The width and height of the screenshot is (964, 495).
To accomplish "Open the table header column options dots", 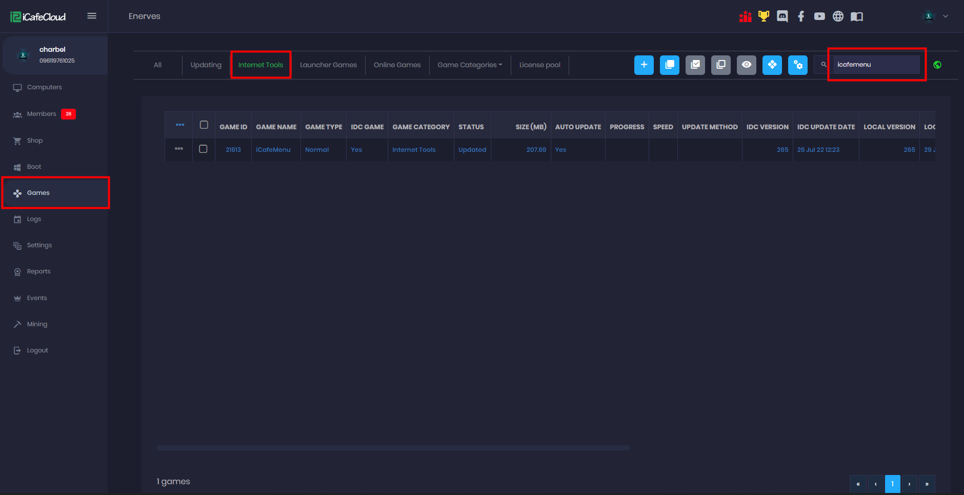I will (180, 125).
